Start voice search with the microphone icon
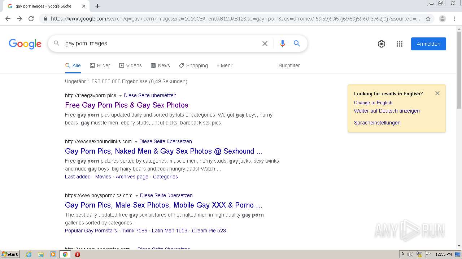The width and height of the screenshot is (462, 259). [x=283, y=44]
